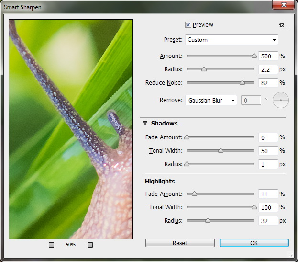Click the Highlights Tonal Width slider handle
Viewport: 298px width, 262px height.
coord(254,207)
